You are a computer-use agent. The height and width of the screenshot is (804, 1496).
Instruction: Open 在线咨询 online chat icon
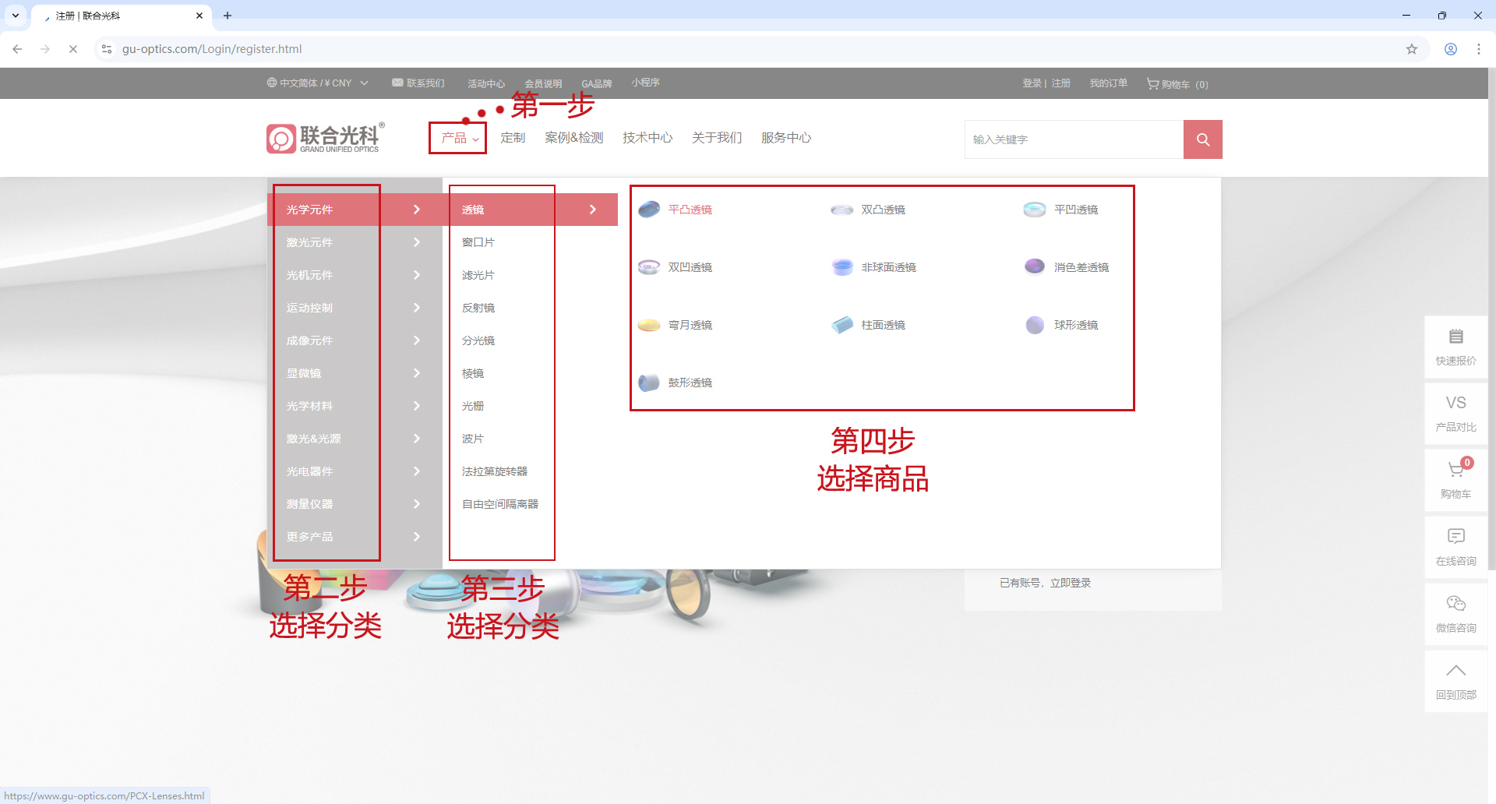1455,546
